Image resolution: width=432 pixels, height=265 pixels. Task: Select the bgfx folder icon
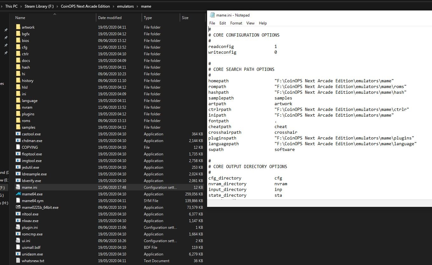[18, 34]
